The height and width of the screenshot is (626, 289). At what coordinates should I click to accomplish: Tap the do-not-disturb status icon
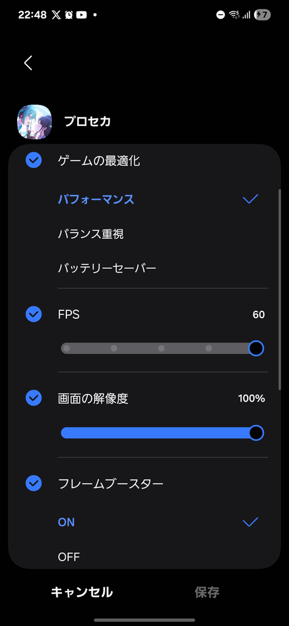pos(220,15)
